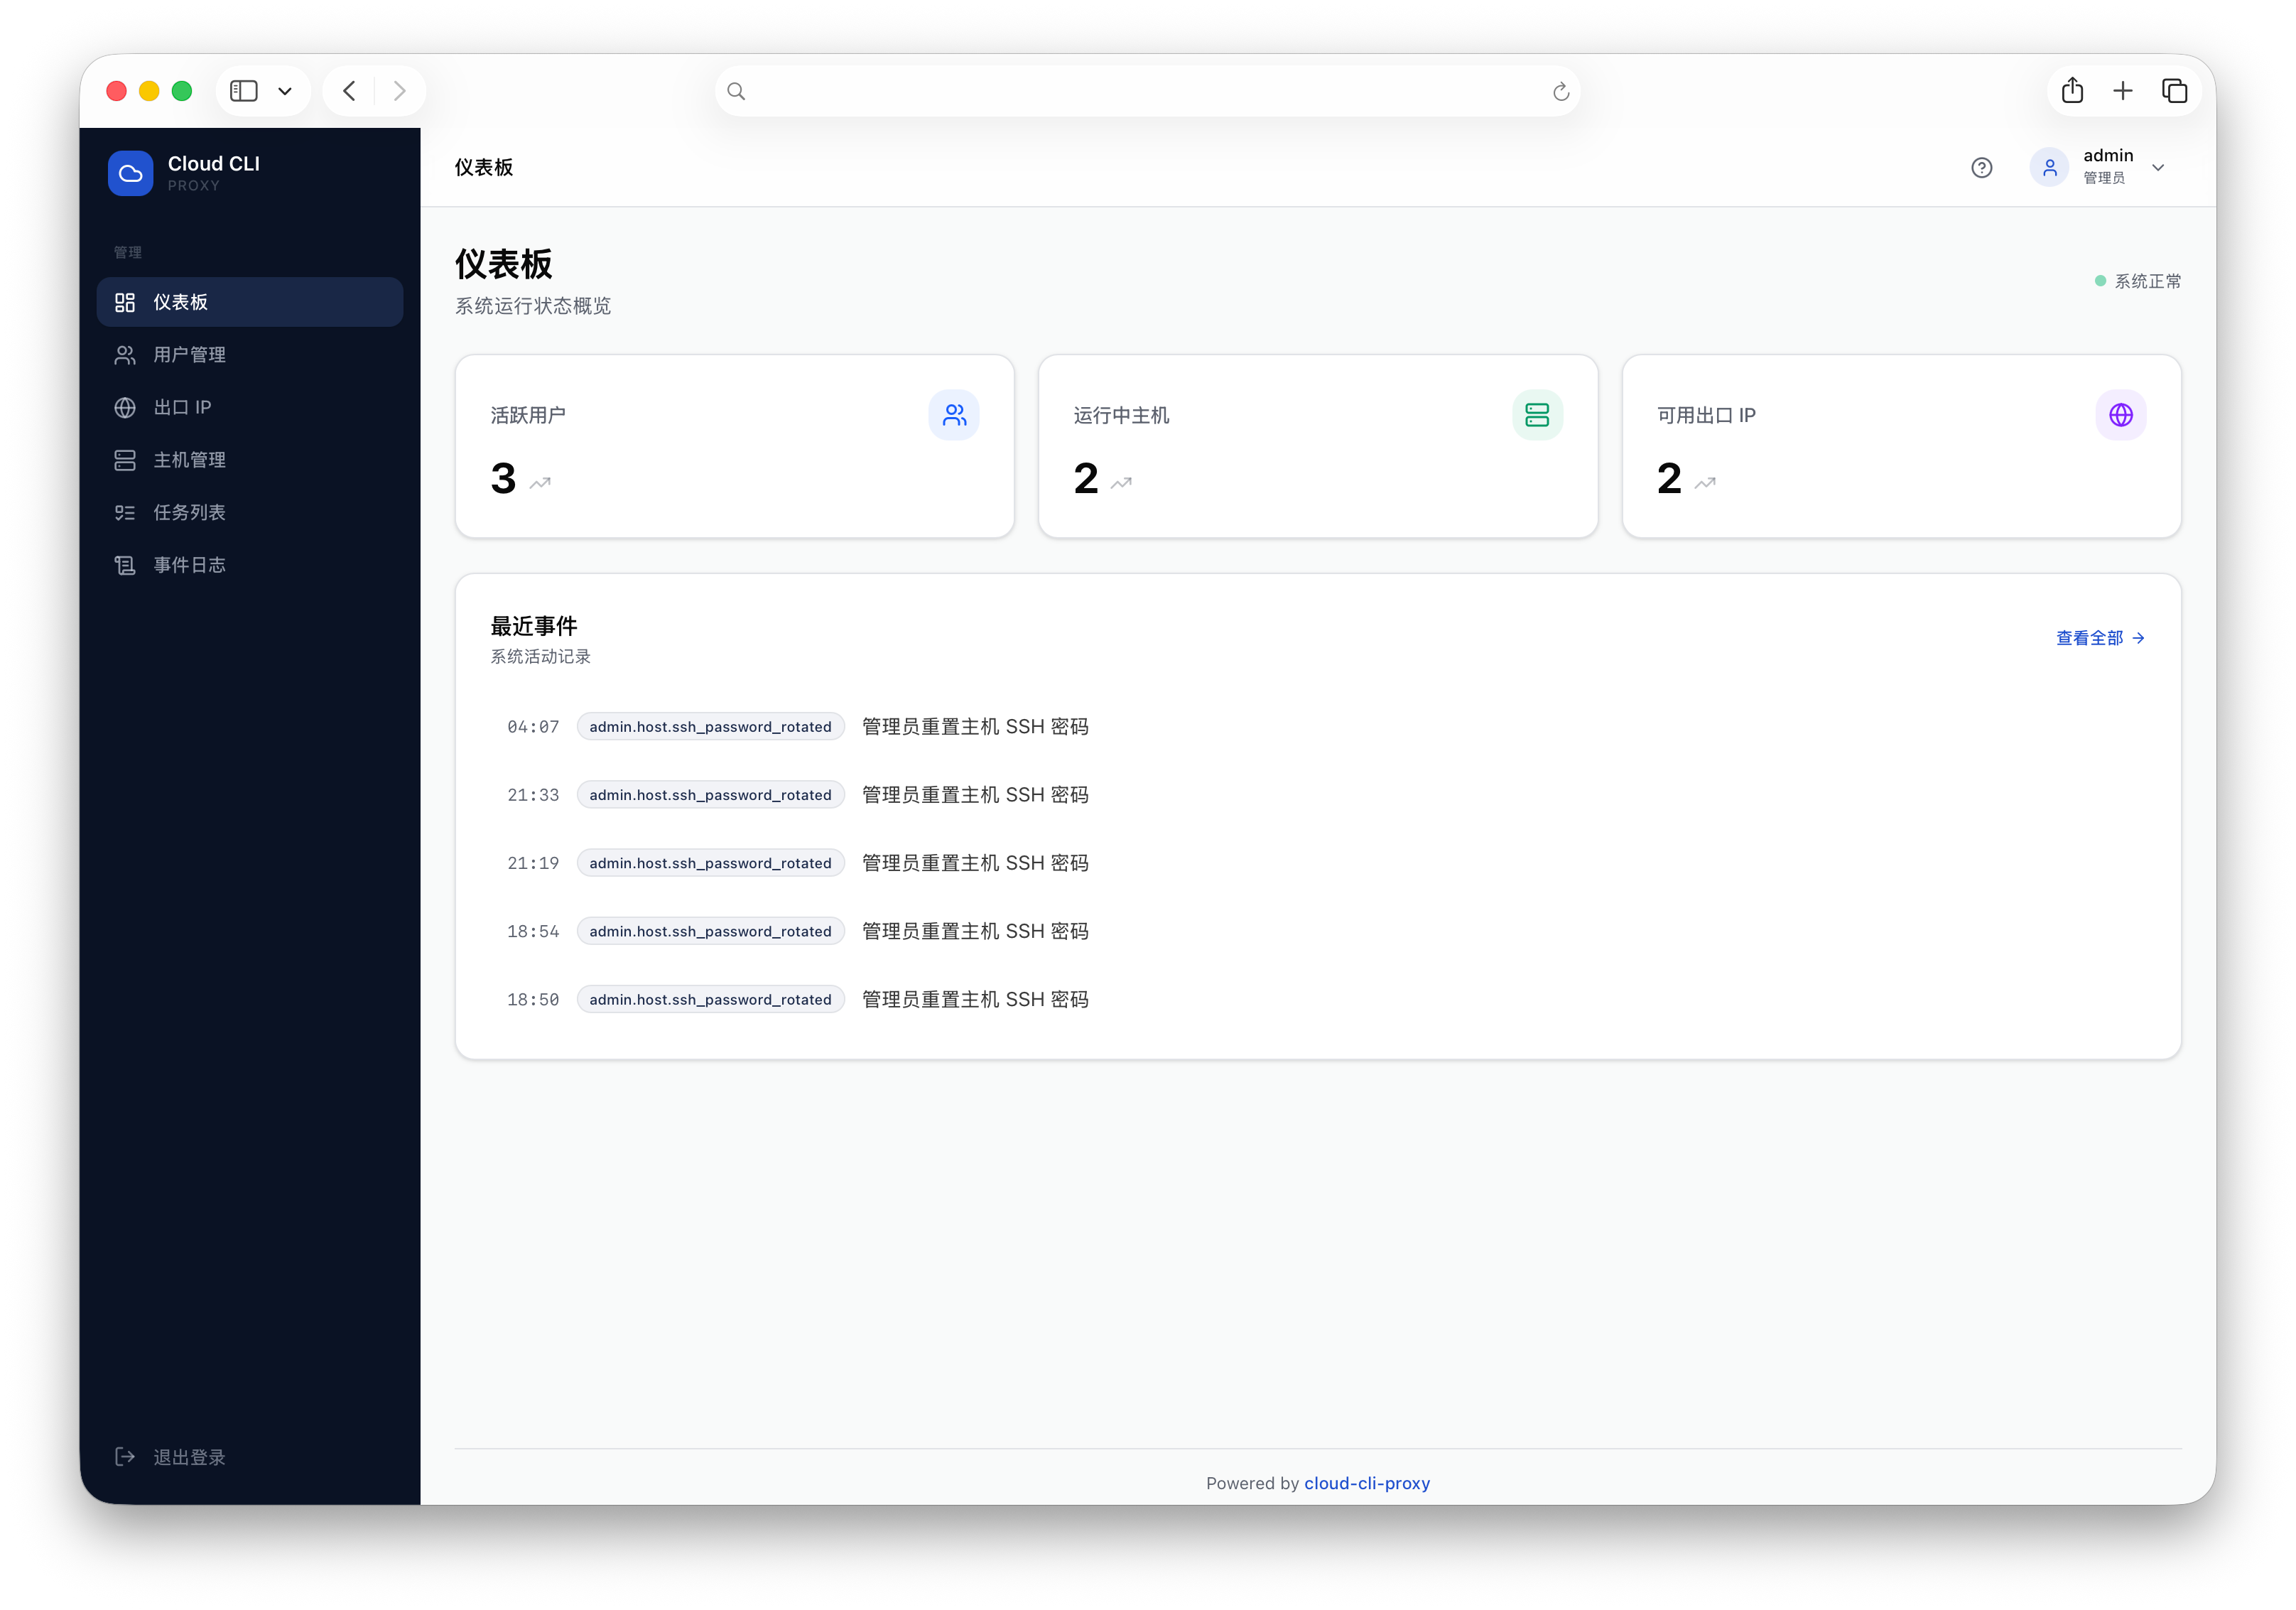Click the 04:07 event tag admin.host.ssh_password_rotated
Viewport: 2296px width, 1610px height.
(x=711, y=727)
